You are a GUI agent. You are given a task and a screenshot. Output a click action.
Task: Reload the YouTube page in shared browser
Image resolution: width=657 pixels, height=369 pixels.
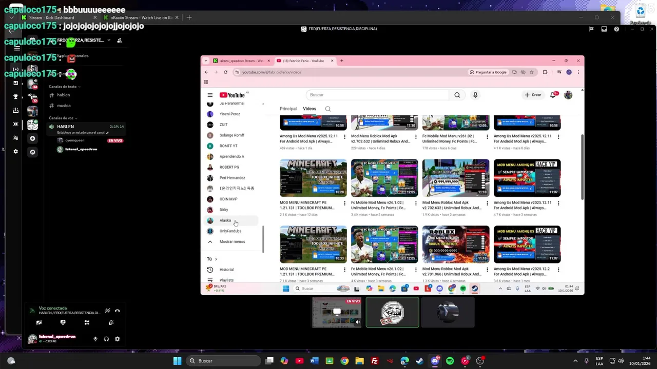point(225,72)
